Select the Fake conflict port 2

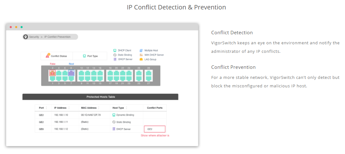point(52,73)
